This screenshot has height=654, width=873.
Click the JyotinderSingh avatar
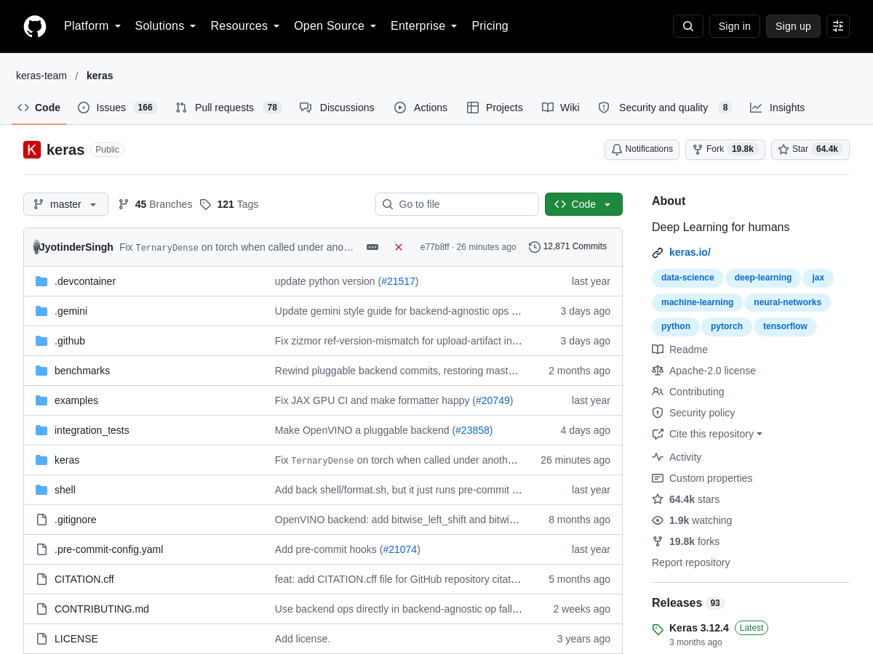click(x=36, y=247)
